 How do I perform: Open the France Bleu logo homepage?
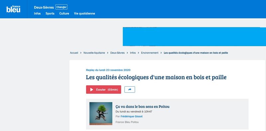[x=13, y=9]
